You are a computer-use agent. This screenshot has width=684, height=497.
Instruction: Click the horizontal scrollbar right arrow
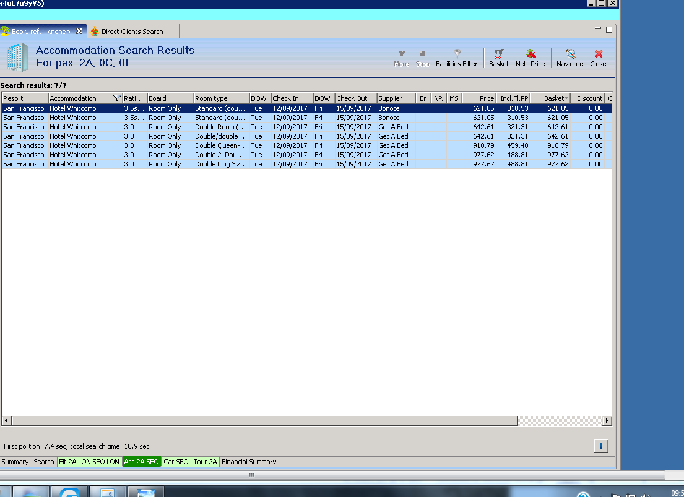coord(608,421)
